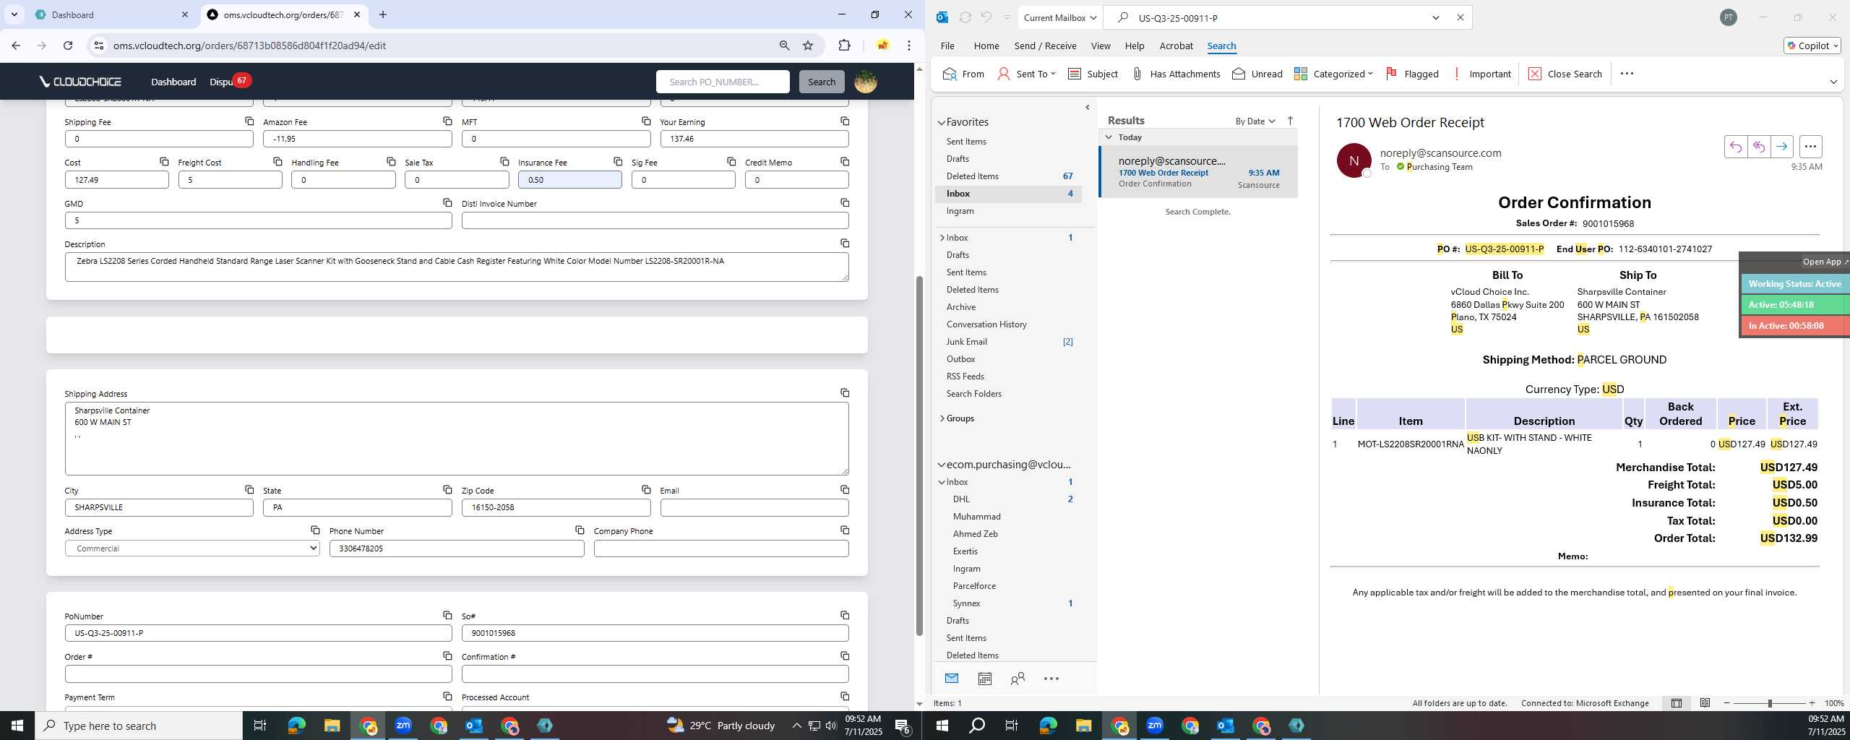
Task: Open Zoom from Windows taskbar
Action: coord(403,725)
